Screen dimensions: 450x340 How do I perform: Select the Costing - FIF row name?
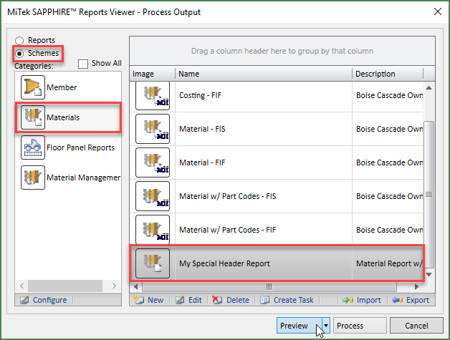(x=201, y=95)
